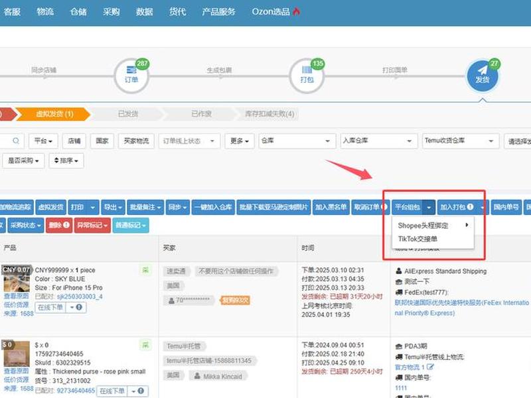Open the 客服 top menu
The image size is (531, 398).
(12, 12)
